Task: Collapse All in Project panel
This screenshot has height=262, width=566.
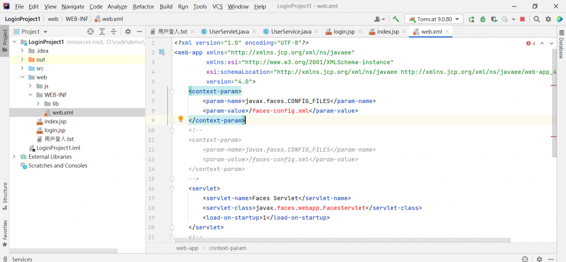Action: pyautogui.click(x=114, y=31)
